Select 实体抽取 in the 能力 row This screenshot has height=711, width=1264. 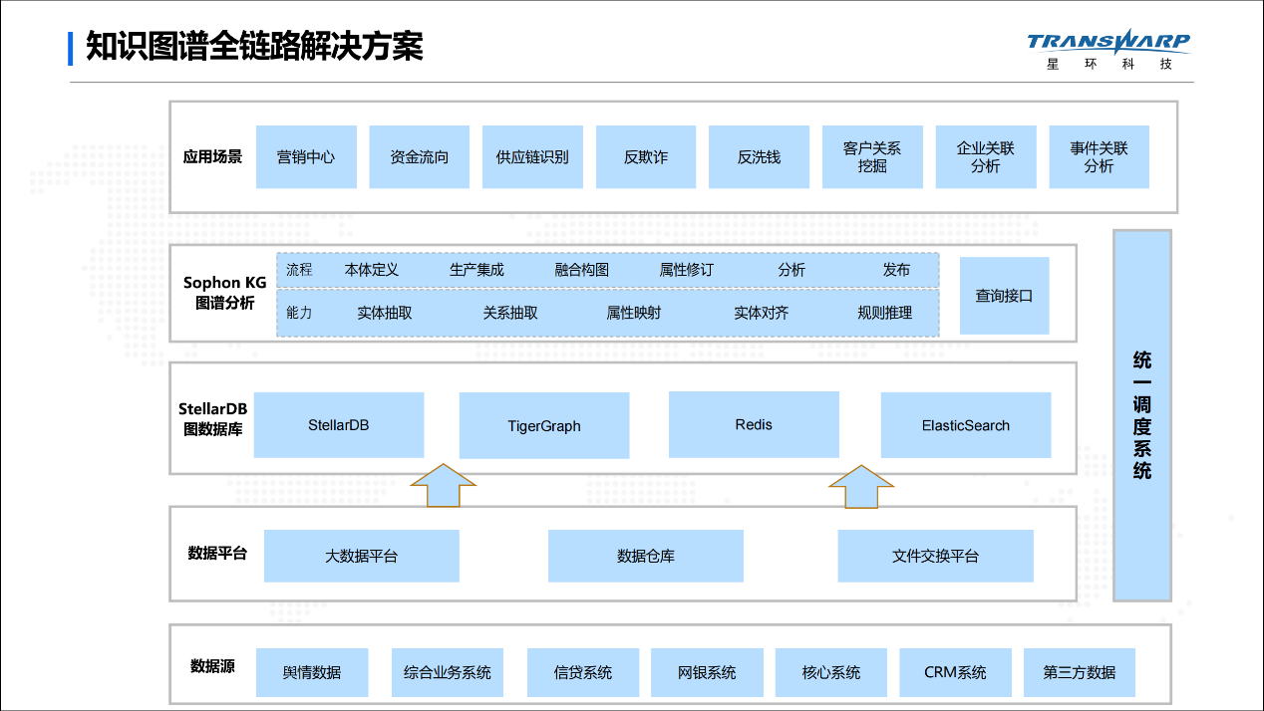[x=385, y=313]
